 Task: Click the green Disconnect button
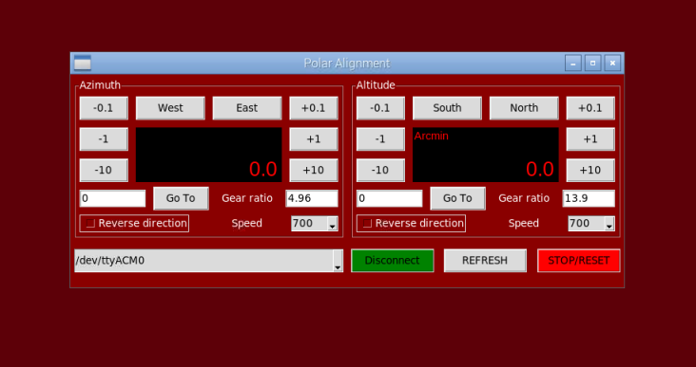click(393, 260)
